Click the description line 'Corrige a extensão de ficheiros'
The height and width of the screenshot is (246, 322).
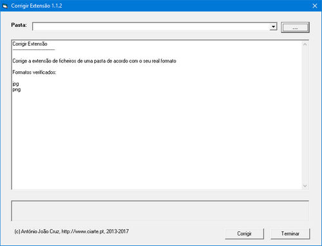[94, 61]
